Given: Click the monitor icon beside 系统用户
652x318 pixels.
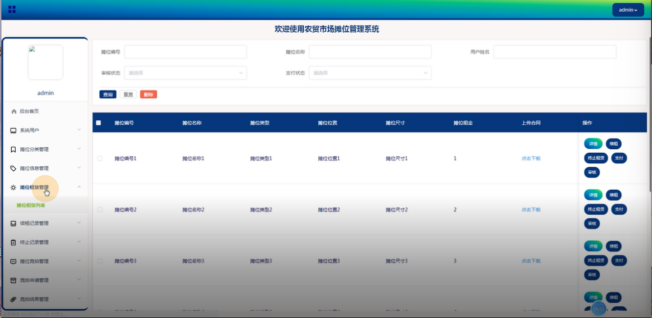Looking at the screenshot, I should click(14, 131).
